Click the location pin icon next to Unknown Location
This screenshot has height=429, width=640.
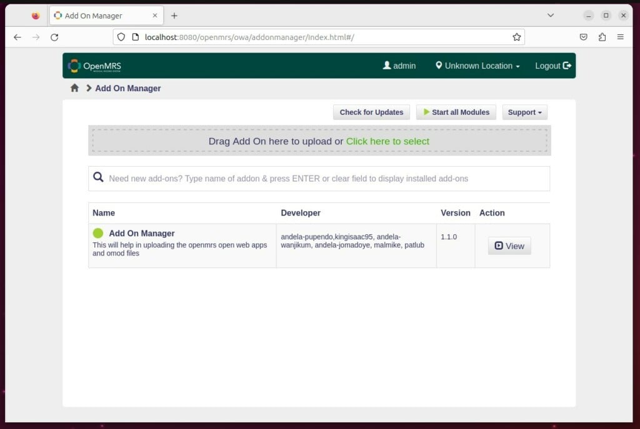pos(439,65)
